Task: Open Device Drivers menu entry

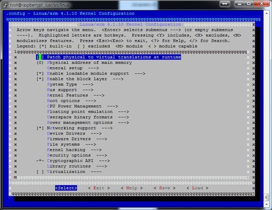Action: tap(74, 133)
